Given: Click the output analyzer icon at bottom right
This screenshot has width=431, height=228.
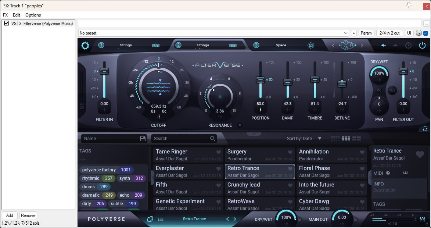Looking at the screenshot, I should pyautogui.click(x=423, y=219).
